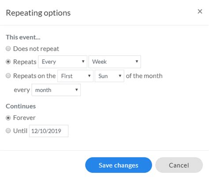Click the Cancel button

pos(179,165)
